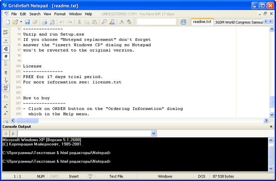Viewport: 276px width, 181px height.
Task: Toggle code folding tree icon in the sidebar
Action: tap(6, 63)
